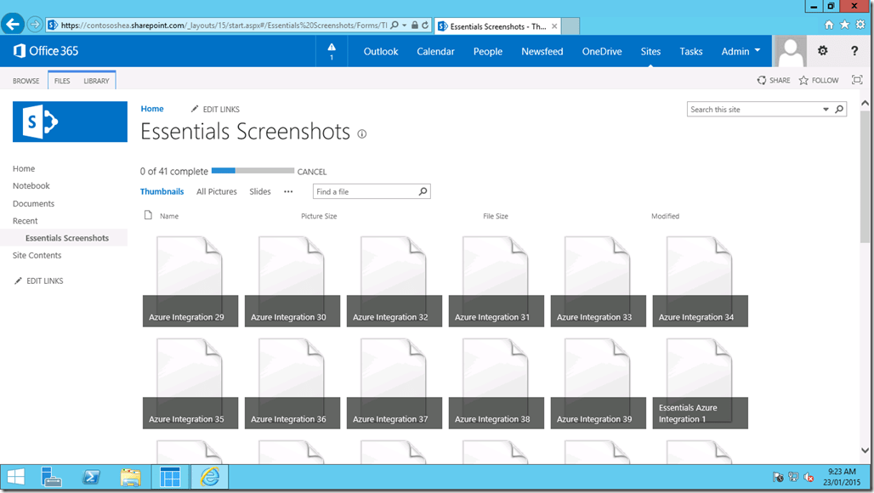Expand the ellipsis views menu next to Slides
The width and height of the screenshot is (874, 493).
click(x=287, y=191)
